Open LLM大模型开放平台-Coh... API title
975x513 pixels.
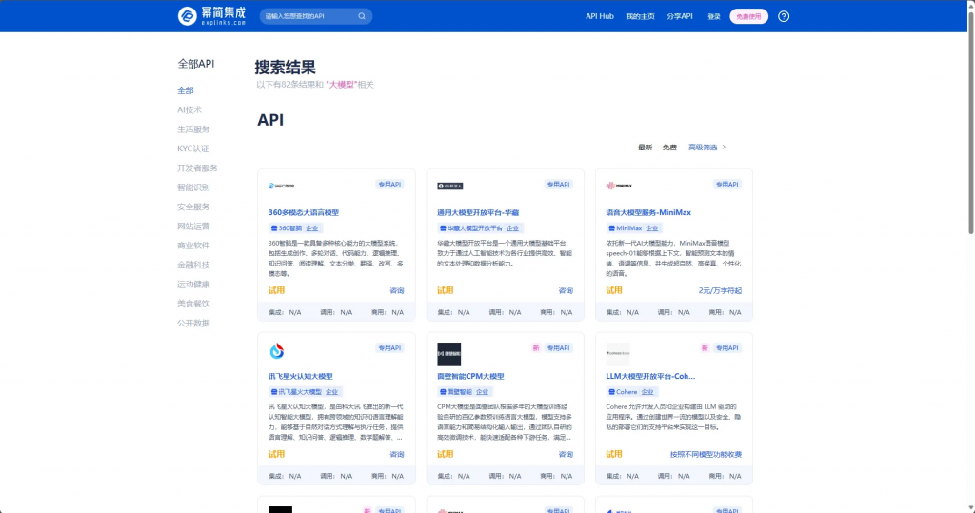pyautogui.click(x=650, y=376)
